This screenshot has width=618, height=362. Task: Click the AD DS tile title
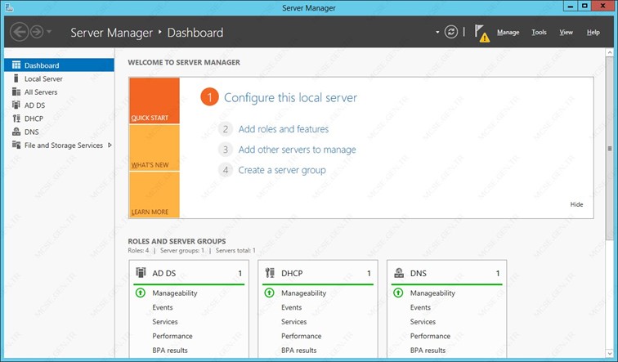[x=164, y=273]
